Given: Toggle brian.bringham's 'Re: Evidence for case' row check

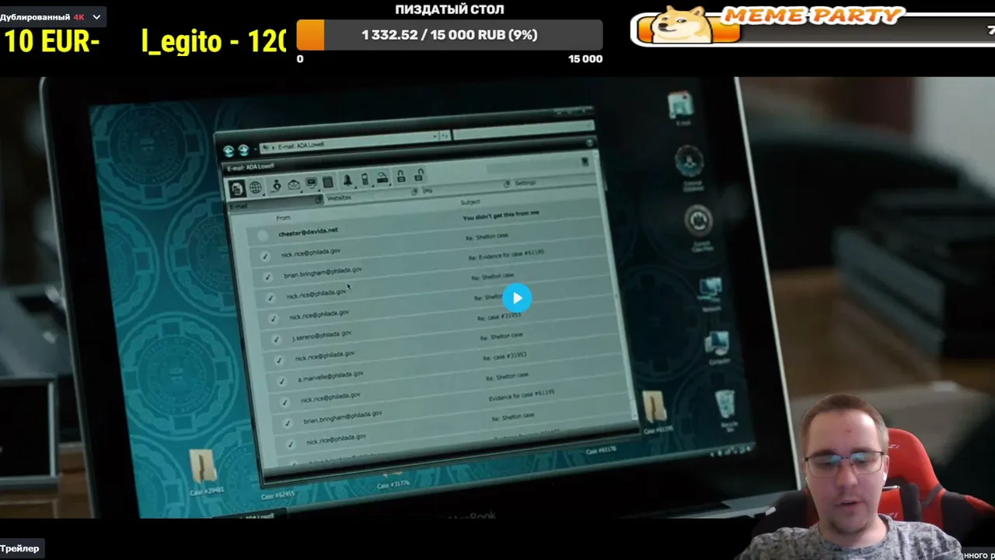Looking at the screenshot, I should point(268,277).
